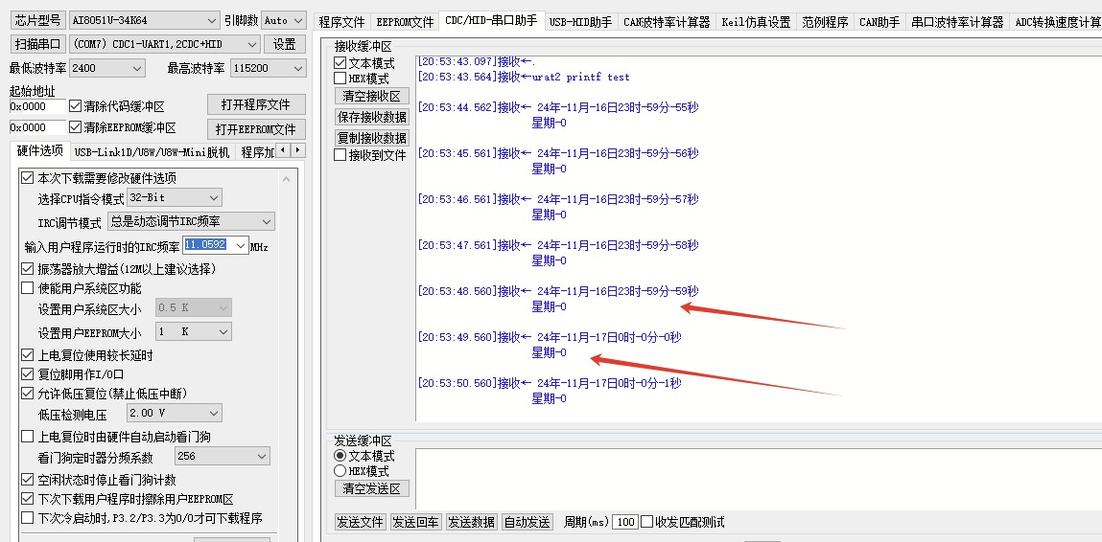The height and width of the screenshot is (542, 1102).
Task: Open the 最高波特率 115200 dropdown
Action: click(x=268, y=68)
